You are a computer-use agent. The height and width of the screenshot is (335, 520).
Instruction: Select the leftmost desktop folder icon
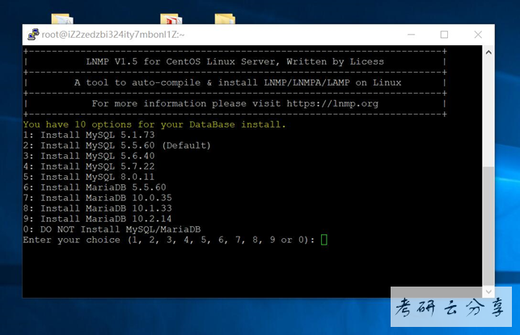click(x=62, y=19)
